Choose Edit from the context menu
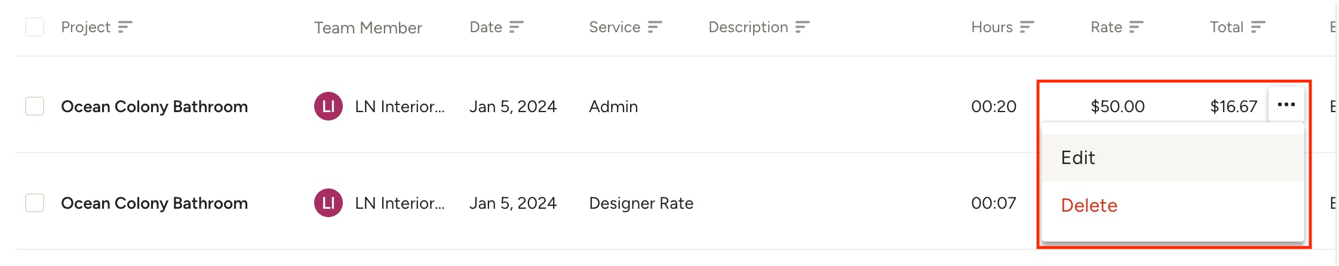This screenshot has height=266, width=1339. point(1078,157)
